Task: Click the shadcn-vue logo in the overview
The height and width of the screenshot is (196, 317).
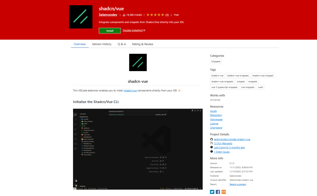Action: [138, 62]
